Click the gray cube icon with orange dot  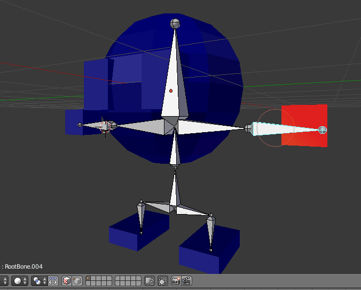click(x=77, y=281)
